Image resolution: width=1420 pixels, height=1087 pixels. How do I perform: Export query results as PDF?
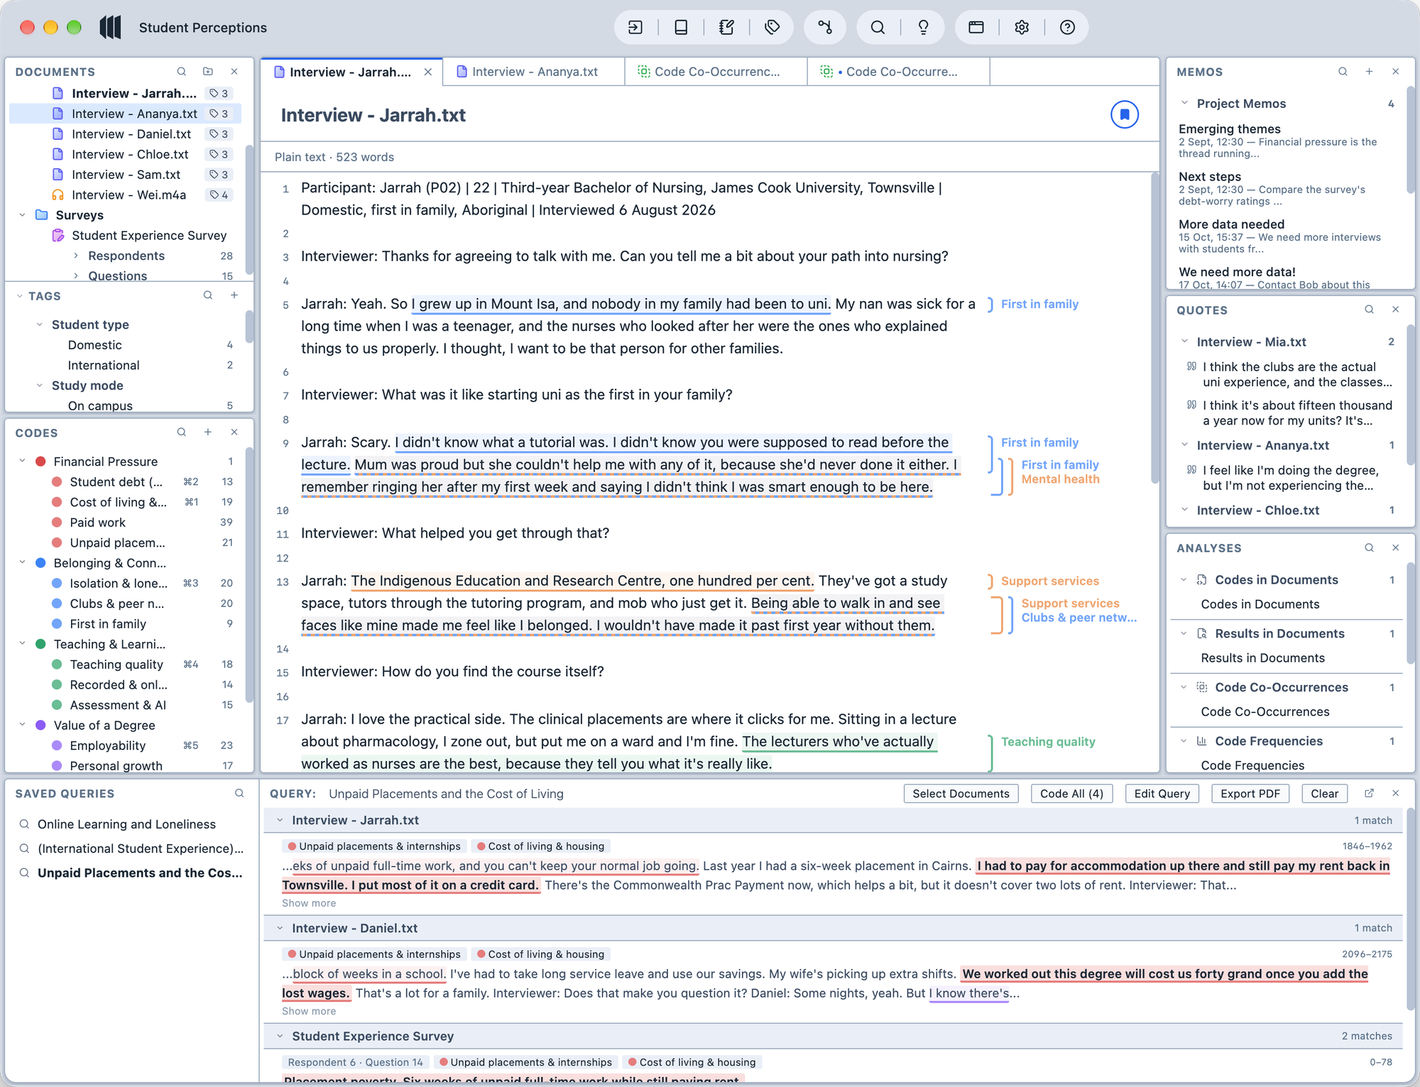[x=1250, y=794]
